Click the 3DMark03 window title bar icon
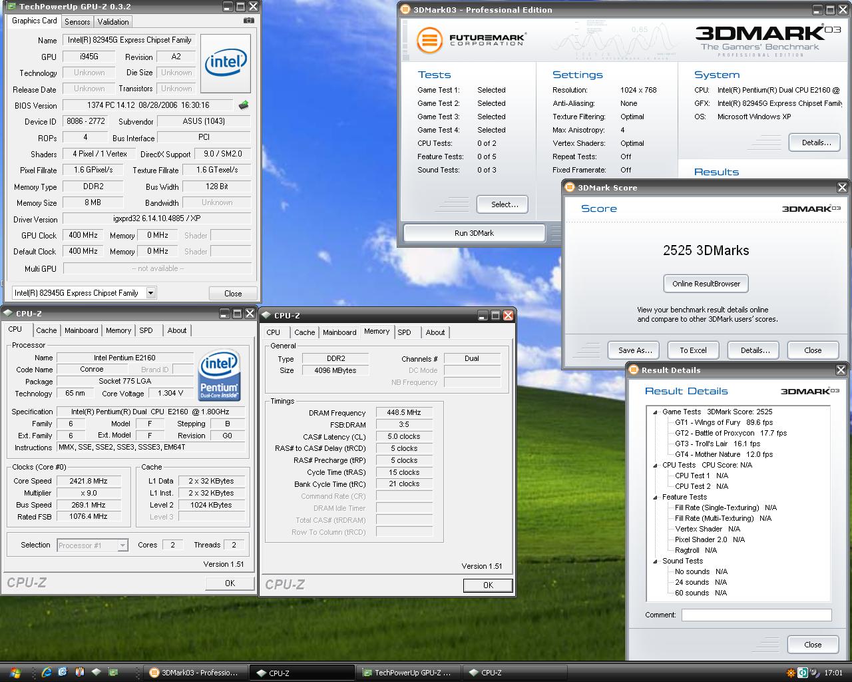 pyautogui.click(x=405, y=9)
